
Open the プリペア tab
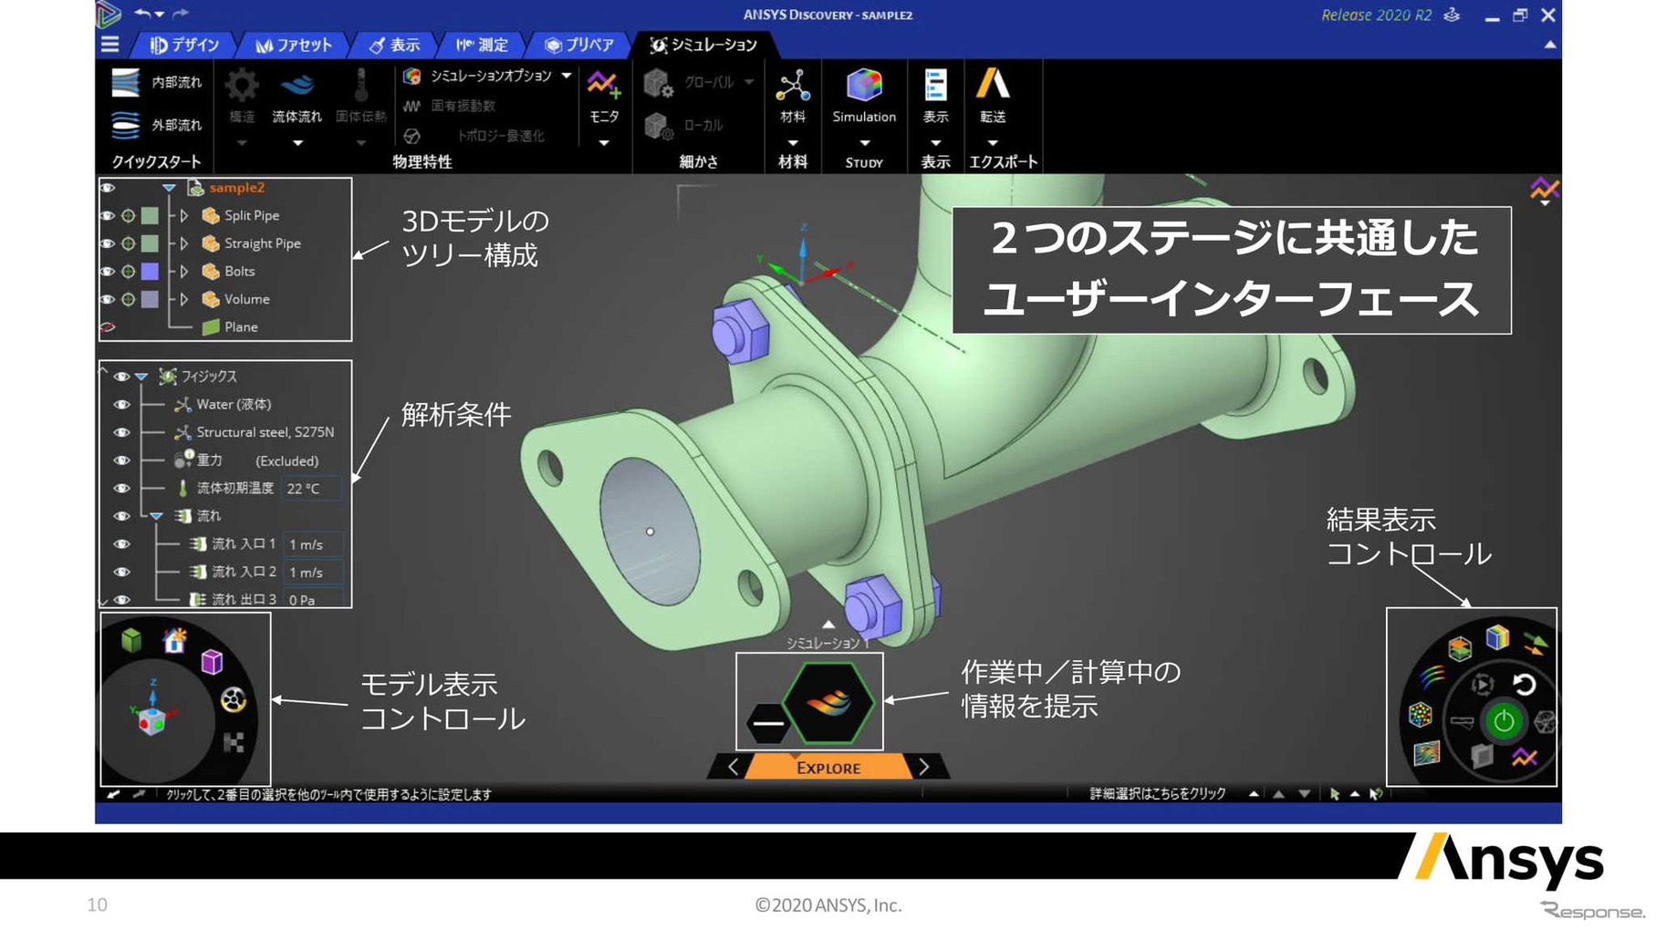[x=579, y=45]
